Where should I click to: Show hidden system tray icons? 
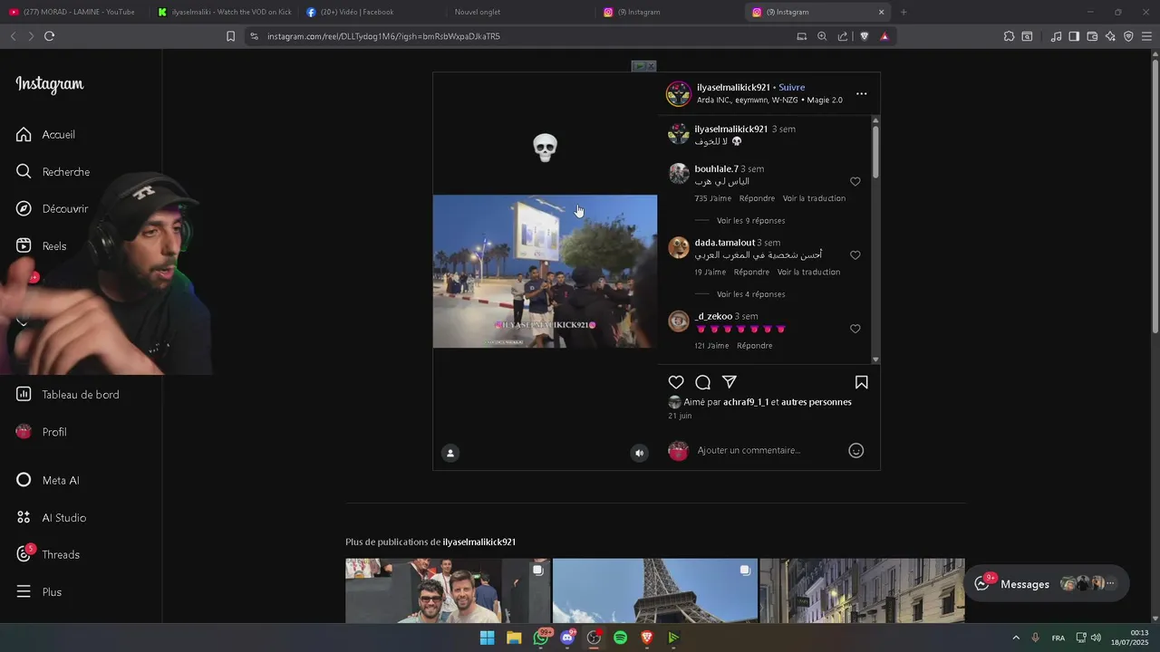[x=1016, y=638]
